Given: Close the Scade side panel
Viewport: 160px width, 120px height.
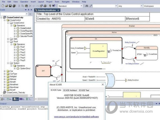Looking at the screenshot, I should coord(31,10).
